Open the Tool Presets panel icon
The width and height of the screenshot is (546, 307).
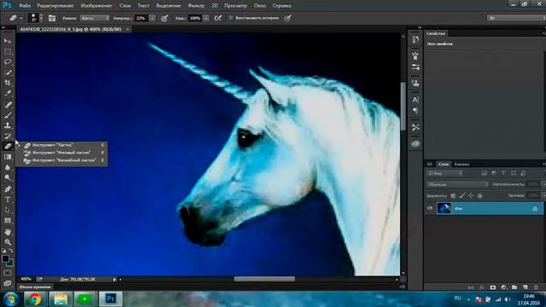[415, 127]
